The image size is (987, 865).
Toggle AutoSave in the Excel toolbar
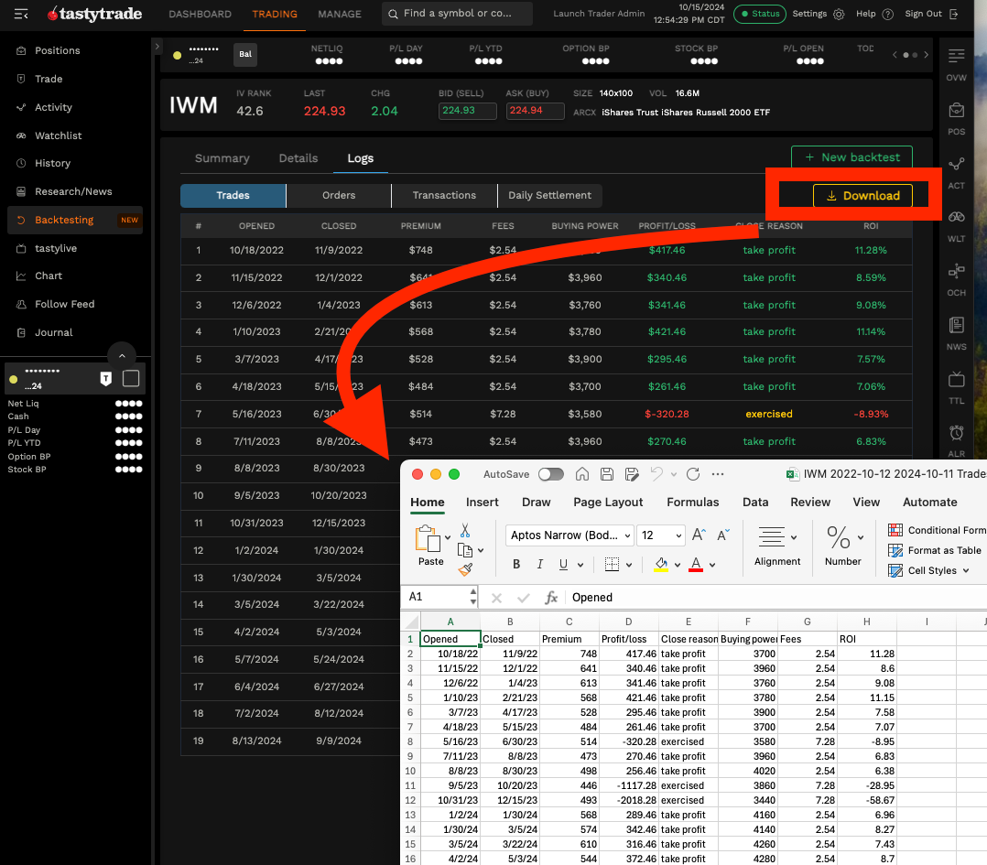click(550, 474)
